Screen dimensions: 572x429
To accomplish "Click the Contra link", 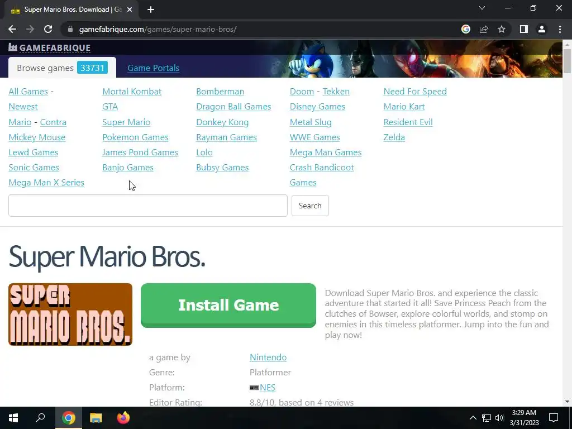I will (x=53, y=122).
